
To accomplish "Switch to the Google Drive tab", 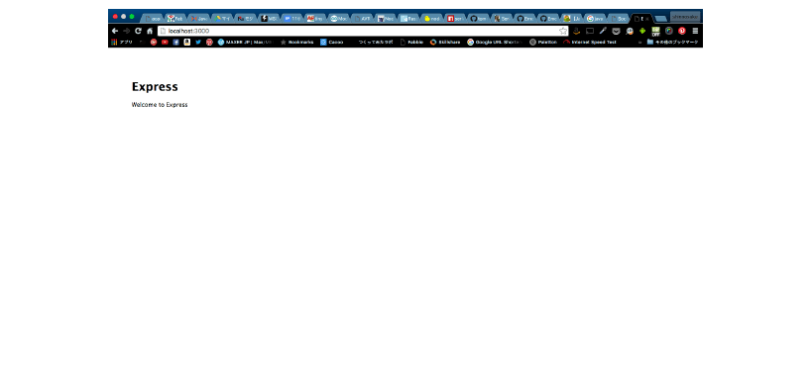I will click(x=221, y=19).
